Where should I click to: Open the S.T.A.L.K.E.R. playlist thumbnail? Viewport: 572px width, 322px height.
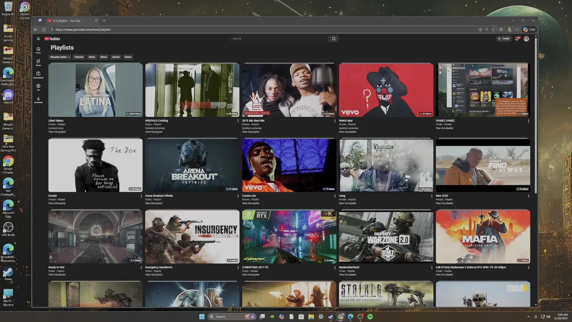point(386,294)
